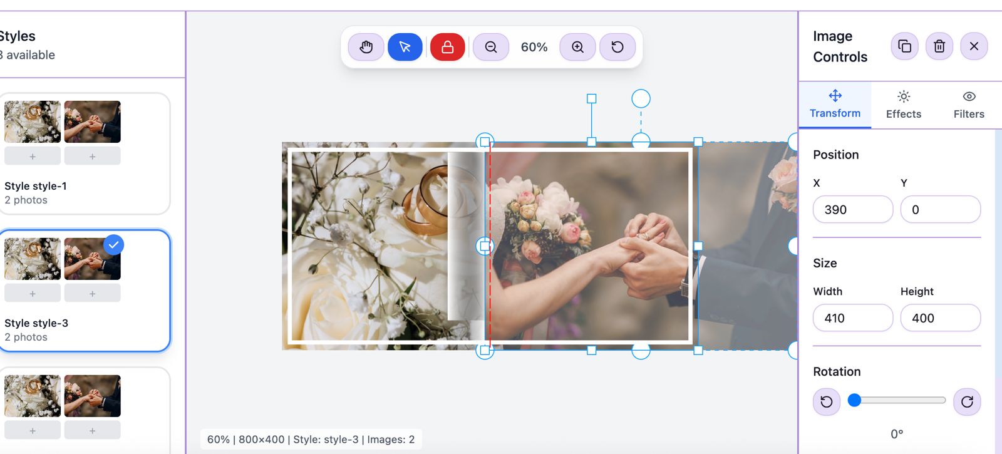Rotate image clockwise button
1002x454 pixels.
click(x=967, y=401)
